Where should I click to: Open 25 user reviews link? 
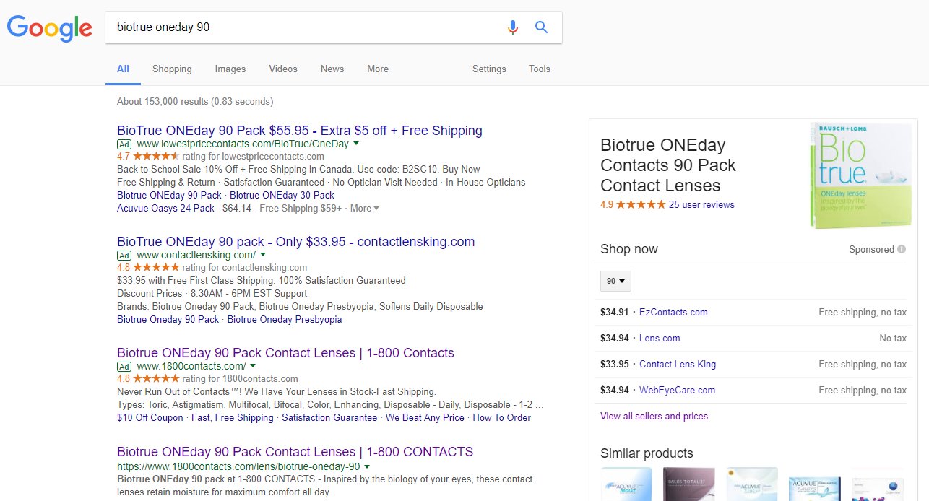tap(701, 205)
